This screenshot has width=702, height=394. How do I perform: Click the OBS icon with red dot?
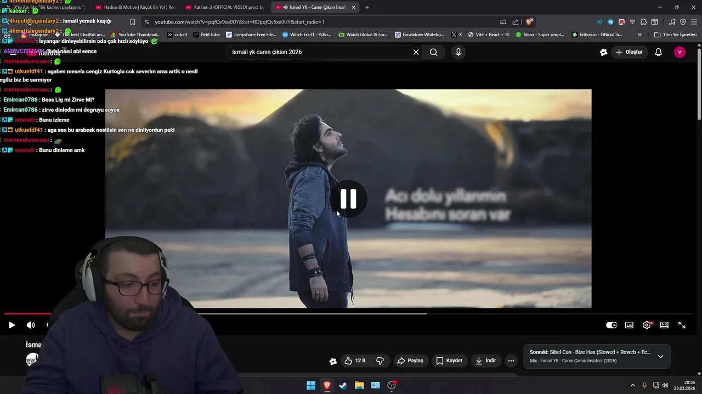[392, 385]
